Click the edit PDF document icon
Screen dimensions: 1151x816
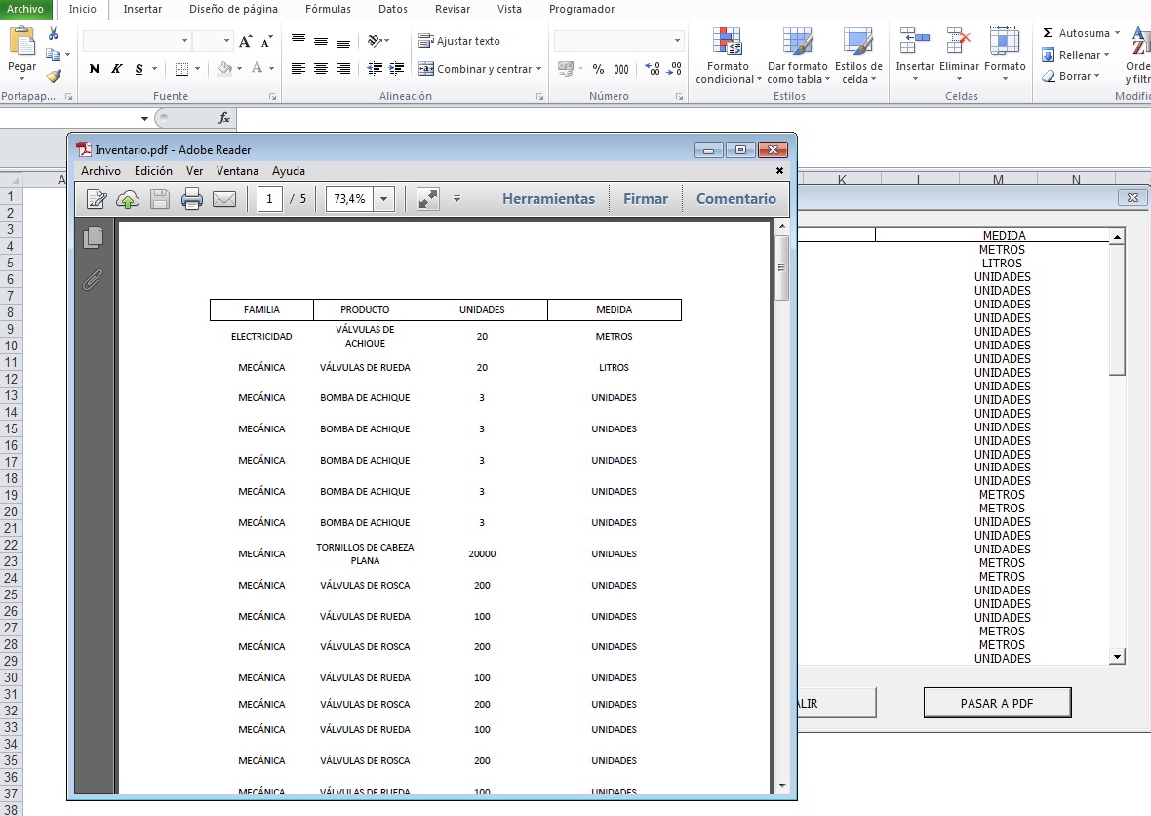(x=97, y=199)
